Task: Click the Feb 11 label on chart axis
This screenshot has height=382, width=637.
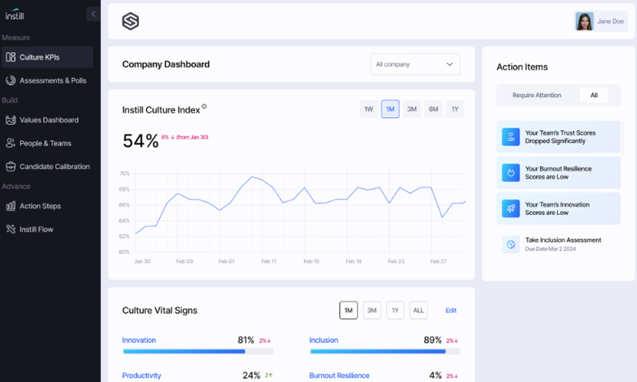Action: pyautogui.click(x=269, y=261)
